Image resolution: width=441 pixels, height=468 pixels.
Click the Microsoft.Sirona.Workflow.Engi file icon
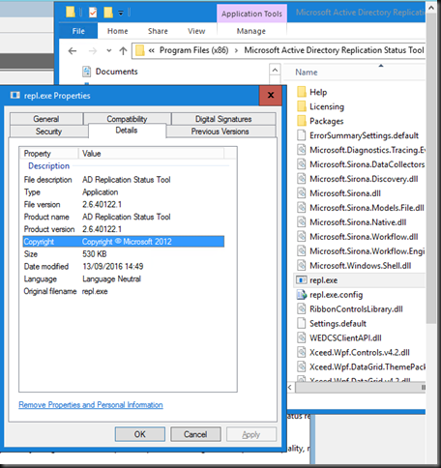click(302, 251)
